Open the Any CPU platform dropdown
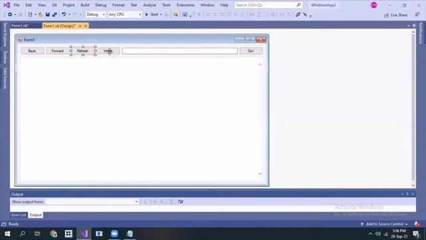The height and width of the screenshot is (240, 426). pyautogui.click(x=124, y=15)
